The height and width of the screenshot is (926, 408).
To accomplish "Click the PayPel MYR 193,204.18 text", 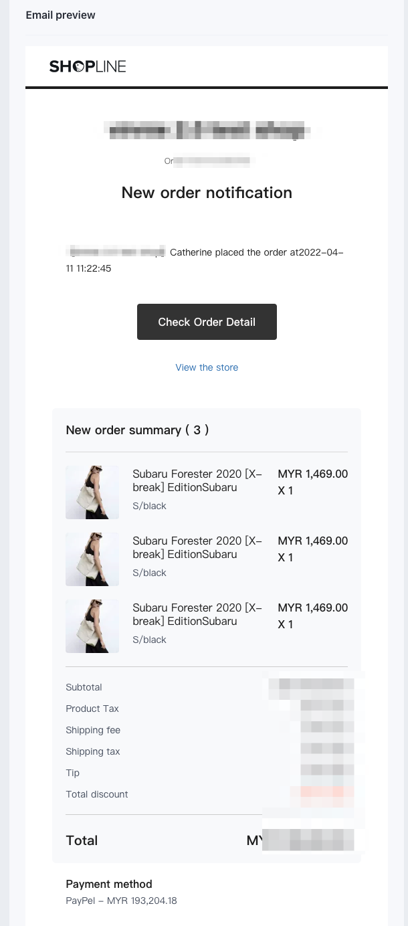I will [121, 901].
